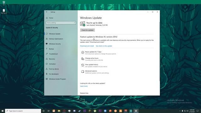Viewport: 201px width, 113px height.
Task: Click the Learn more link
Action: [84, 86]
